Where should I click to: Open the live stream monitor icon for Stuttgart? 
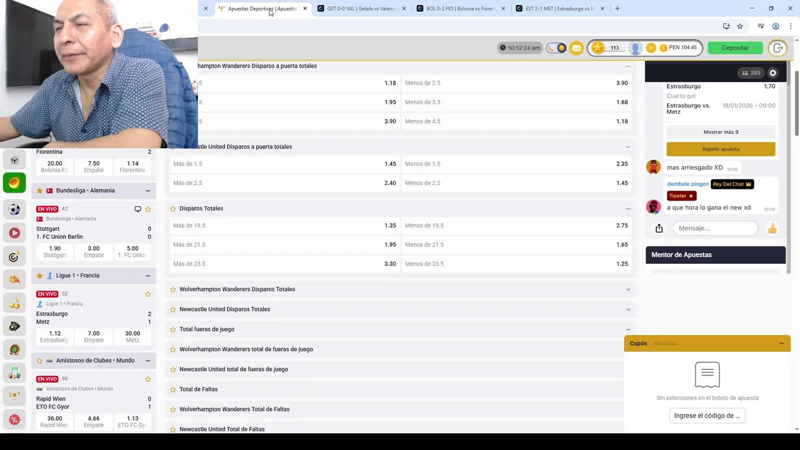coord(137,209)
